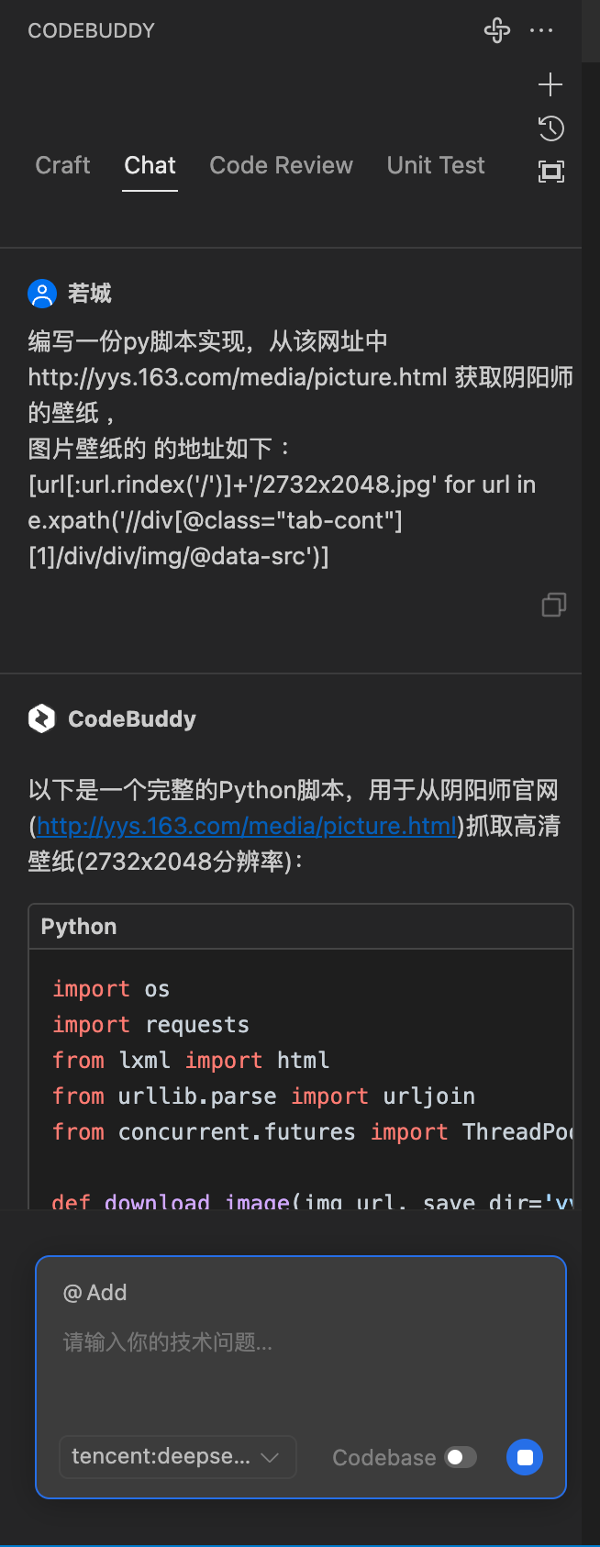This screenshot has height=1547, width=600.
Task: Click the CodeBuddy plugin icon in the title bar
Action: point(496,30)
